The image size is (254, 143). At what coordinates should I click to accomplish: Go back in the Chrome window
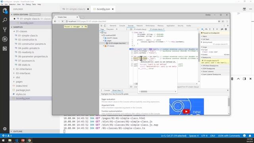(x=55, y=21)
